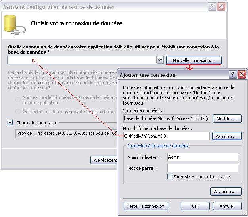Viewport: 248px width, 217px height.
Task: Click the Nouvelle connexion button
Action: [194, 60]
